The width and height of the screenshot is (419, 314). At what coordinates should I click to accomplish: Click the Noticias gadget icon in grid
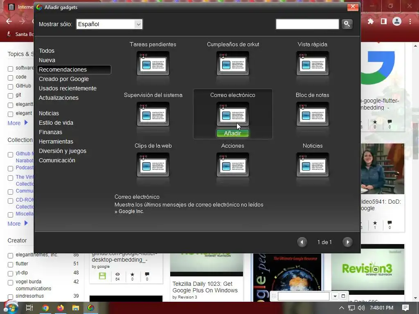coord(312,165)
